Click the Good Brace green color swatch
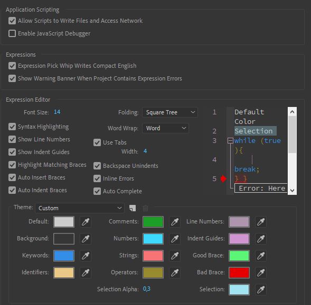Viewport: 311px width, 305px height. coord(239,256)
